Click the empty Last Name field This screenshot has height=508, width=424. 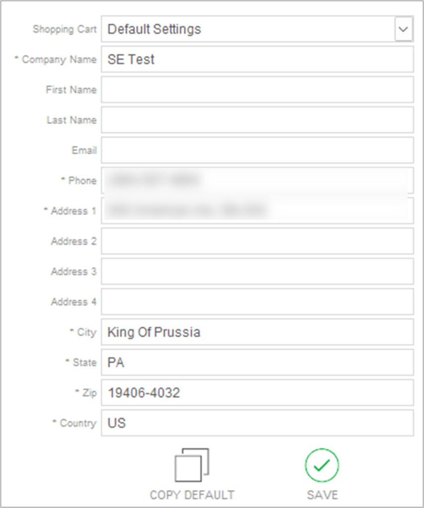[257, 120]
